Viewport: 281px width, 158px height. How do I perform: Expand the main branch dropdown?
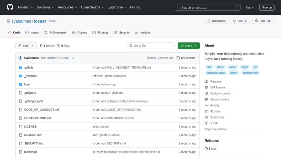pos(25,46)
